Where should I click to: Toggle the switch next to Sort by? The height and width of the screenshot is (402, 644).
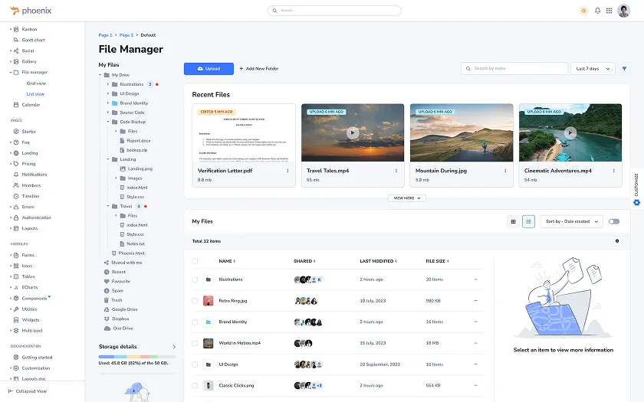(614, 221)
